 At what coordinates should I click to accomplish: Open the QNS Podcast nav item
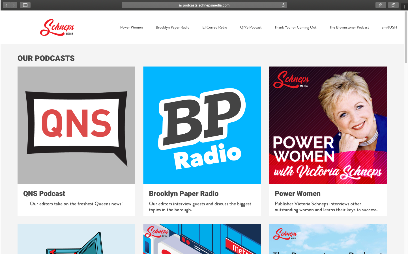click(251, 27)
